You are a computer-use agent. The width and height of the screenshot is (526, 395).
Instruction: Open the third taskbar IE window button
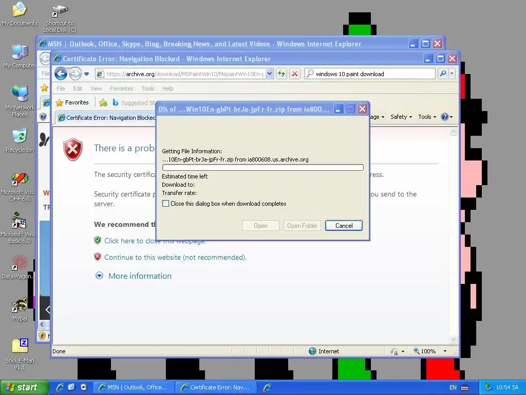tap(267, 387)
